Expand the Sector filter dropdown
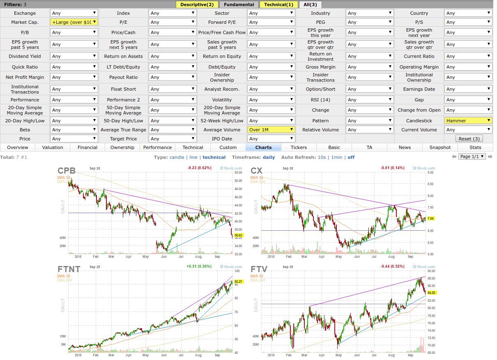This screenshot has height=360, width=497. click(x=271, y=13)
